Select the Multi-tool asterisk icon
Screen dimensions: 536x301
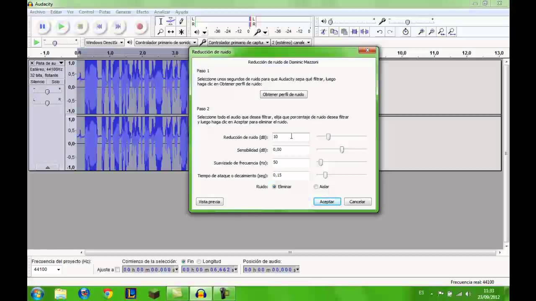181,32
